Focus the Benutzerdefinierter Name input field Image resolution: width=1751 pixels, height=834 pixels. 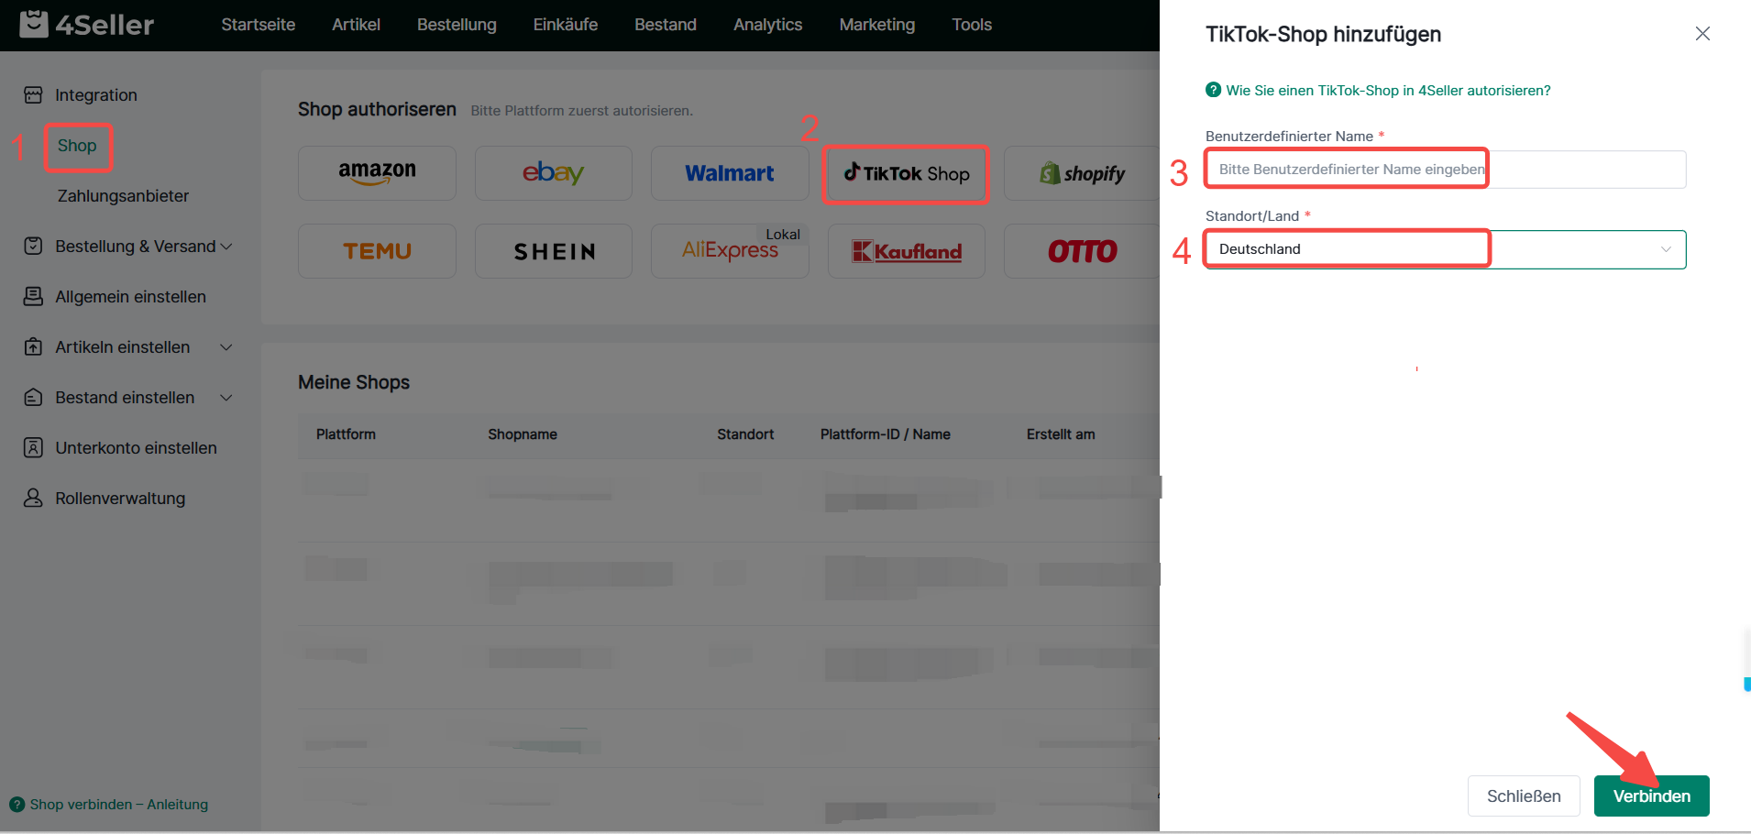pyautogui.click(x=1445, y=170)
